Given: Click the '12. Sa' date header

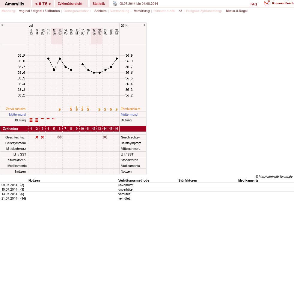Looking at the screenshot, I should (54, 32).
